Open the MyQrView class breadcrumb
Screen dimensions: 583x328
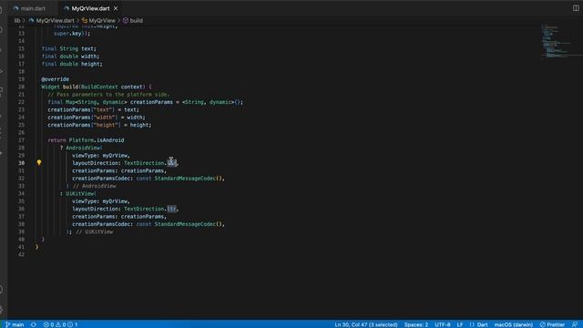pos(102,20)
